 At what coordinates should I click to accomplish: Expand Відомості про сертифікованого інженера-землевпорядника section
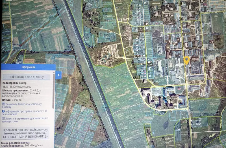pos(25,133)
